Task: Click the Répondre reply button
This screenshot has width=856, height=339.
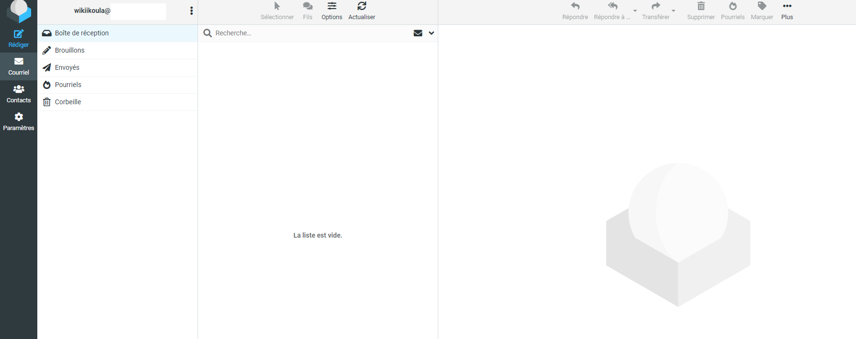Action: tap(575, 11)
